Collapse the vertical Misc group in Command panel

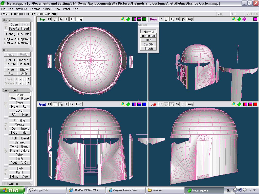click(6, 172)
